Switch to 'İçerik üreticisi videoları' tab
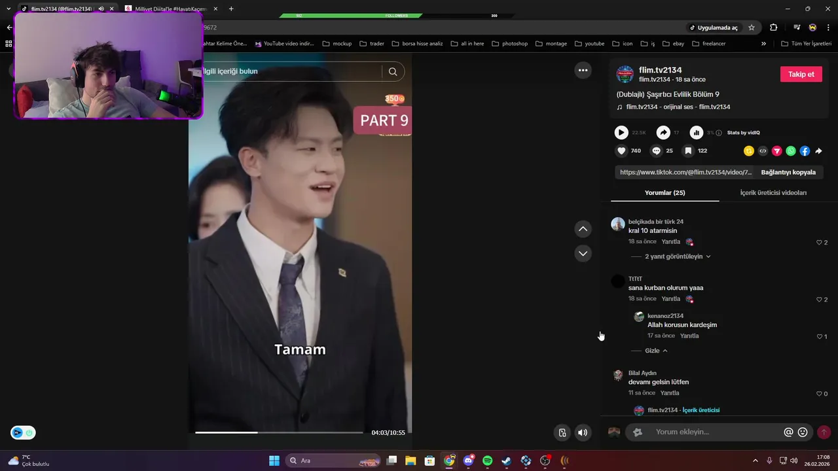The image size is (838, 471). 773,193
